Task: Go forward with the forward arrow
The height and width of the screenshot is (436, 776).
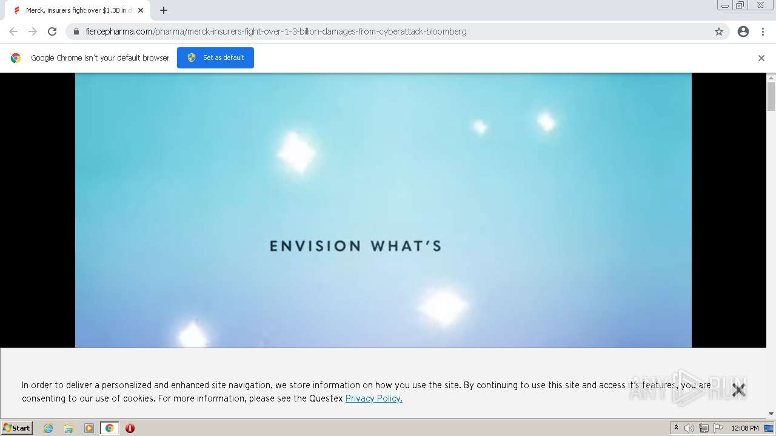Action: click(33, 31)
